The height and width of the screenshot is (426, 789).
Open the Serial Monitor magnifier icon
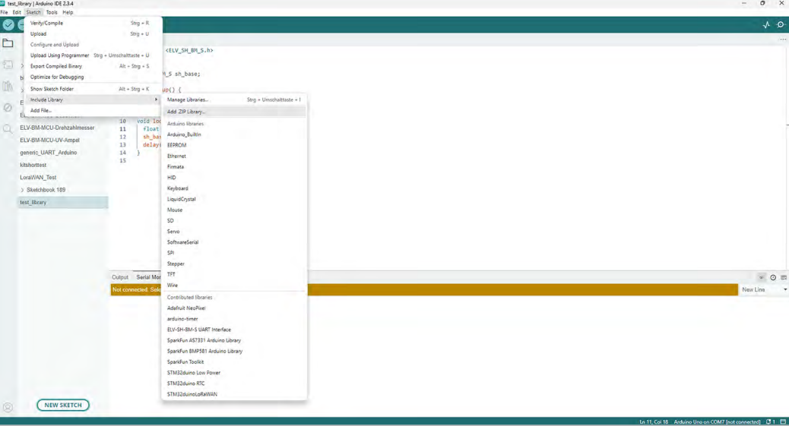click(x=781, y=25)
